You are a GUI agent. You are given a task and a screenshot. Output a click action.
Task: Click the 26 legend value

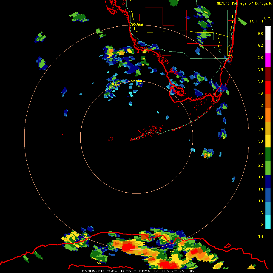point(261,153)
